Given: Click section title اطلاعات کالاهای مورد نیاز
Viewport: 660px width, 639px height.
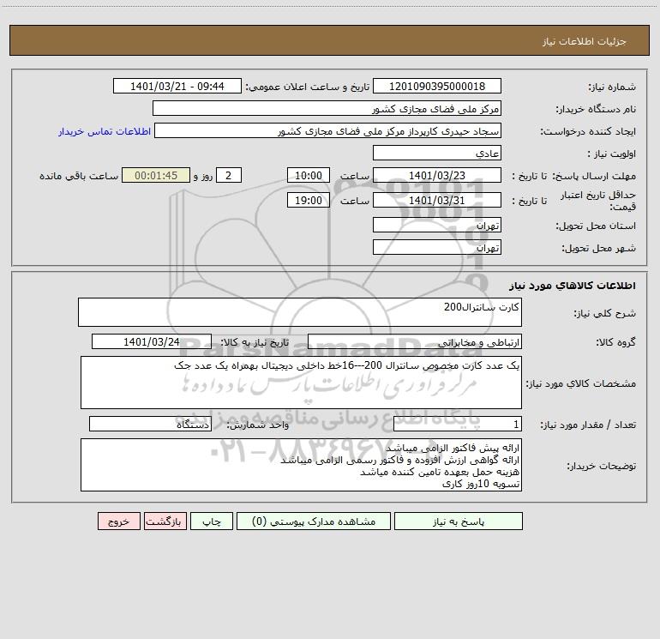Looking at the screenshot, I should [573, 286].
